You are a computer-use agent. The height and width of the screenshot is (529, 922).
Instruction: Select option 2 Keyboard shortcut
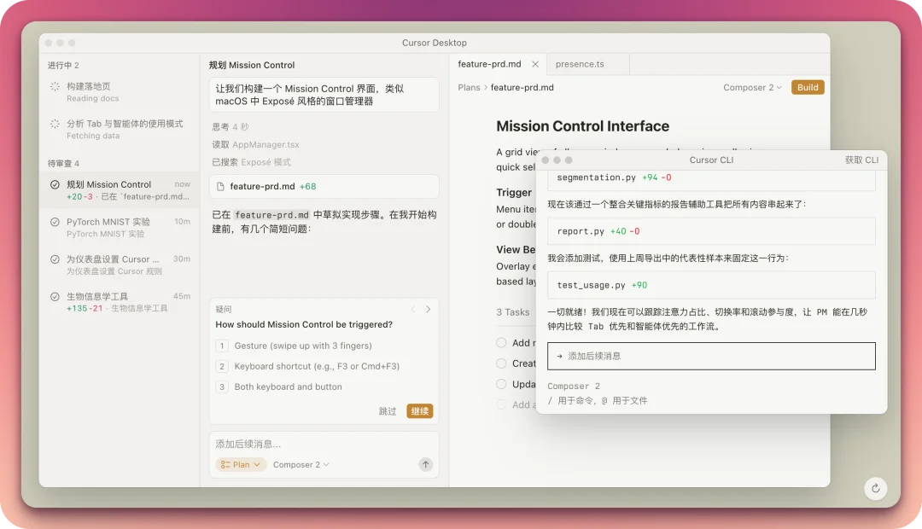point(324,366)
